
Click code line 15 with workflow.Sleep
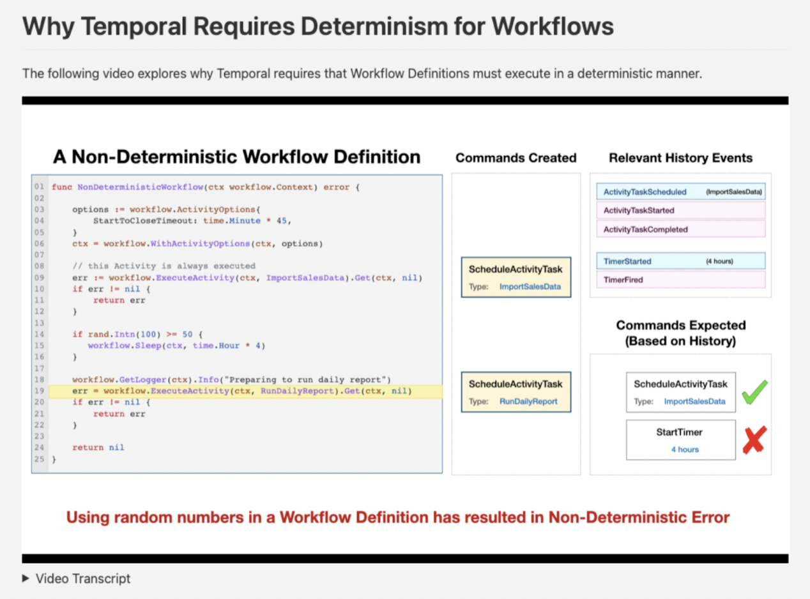point(176,345)
